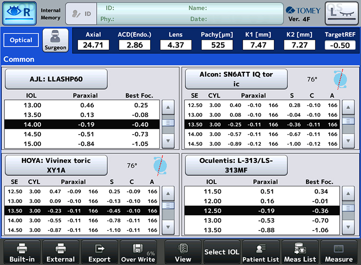The height and width of the screenshot is (265, 361).
Task: Click the Select IOL button
Action: 221,252
